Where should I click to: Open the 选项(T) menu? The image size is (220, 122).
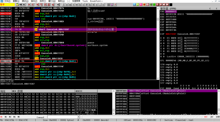pos(43,1)
